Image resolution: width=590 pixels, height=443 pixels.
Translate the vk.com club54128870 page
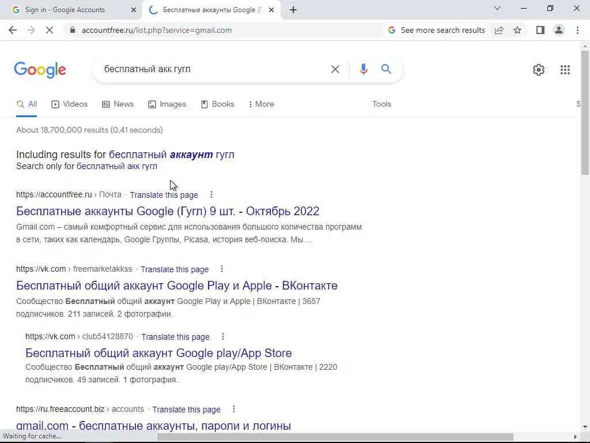tap(176, 337)
